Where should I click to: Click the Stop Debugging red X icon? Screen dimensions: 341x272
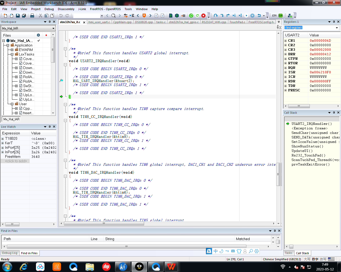tap(203, 15)
